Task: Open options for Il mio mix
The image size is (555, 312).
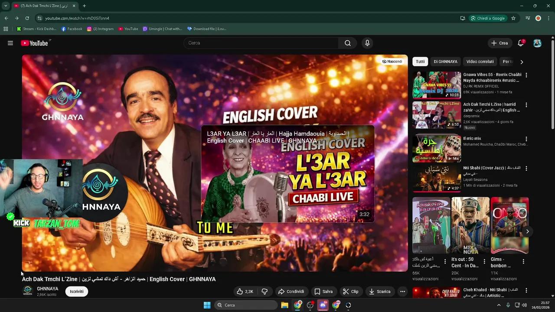Action: click(526, 139)
